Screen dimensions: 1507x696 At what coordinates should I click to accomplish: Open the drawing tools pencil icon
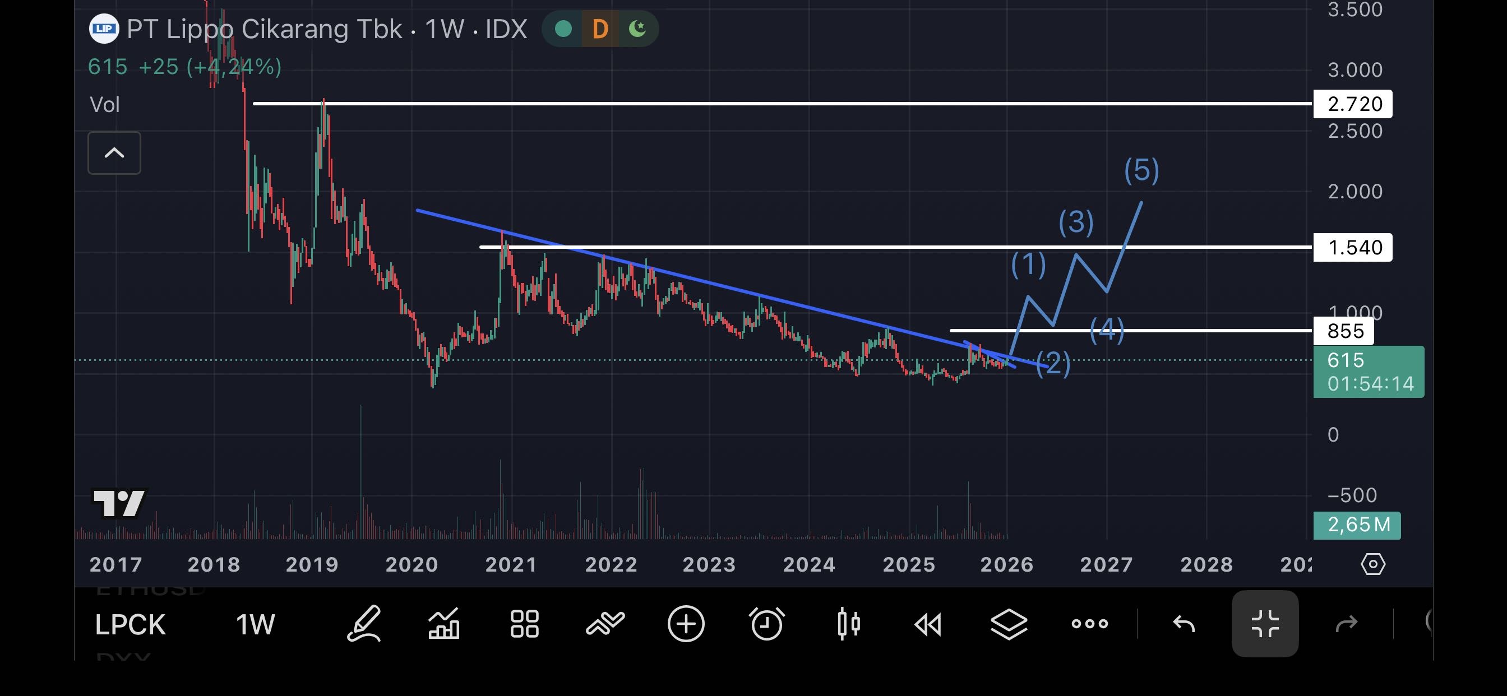(364, 624)
